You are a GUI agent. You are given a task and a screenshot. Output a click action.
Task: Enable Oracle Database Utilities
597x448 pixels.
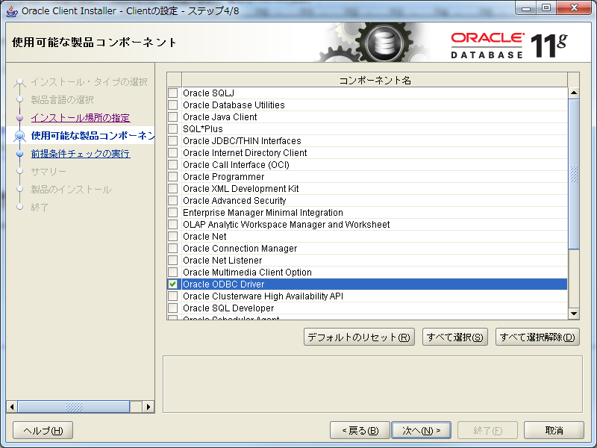pos(172,105)
